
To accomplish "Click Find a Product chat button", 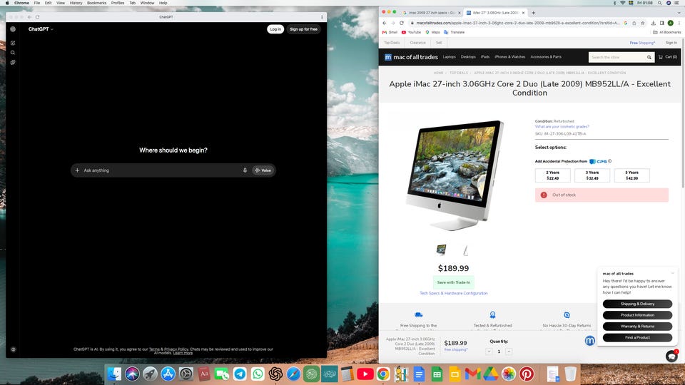I will (637, 337).
